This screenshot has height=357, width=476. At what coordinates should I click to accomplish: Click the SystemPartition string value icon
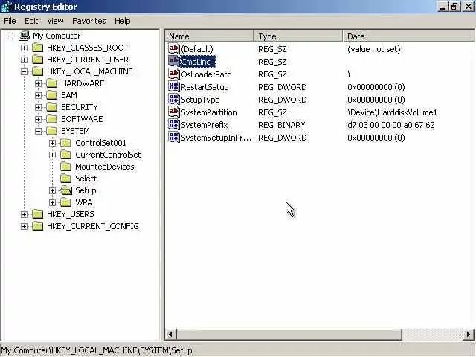[174, 112]
